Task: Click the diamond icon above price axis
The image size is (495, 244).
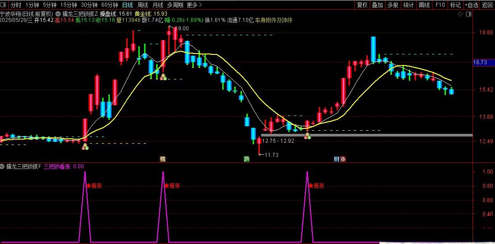Action: tap(460, 14)
